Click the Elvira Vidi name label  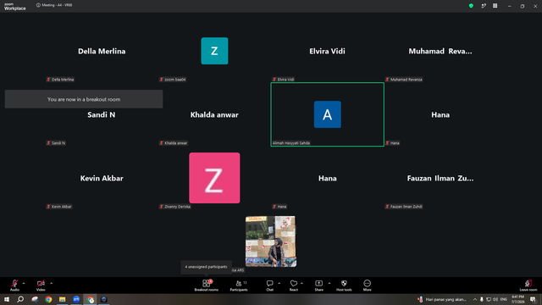(x=284, y=80)
